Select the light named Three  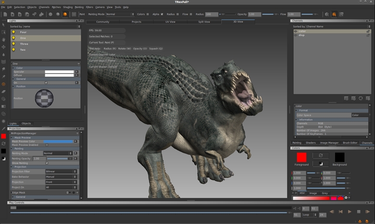click(24, 44)
